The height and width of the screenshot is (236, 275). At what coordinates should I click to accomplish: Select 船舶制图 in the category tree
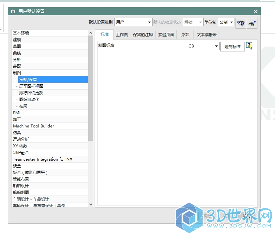click(x=50, y=193)
